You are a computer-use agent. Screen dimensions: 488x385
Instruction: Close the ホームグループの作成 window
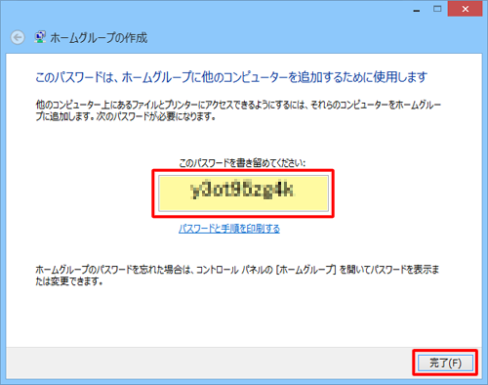(465, 9)
